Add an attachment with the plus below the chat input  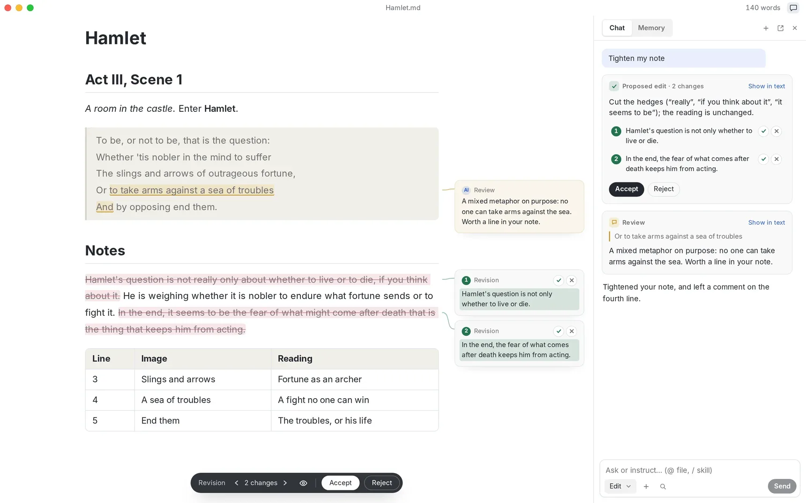[x=646, y=487]
